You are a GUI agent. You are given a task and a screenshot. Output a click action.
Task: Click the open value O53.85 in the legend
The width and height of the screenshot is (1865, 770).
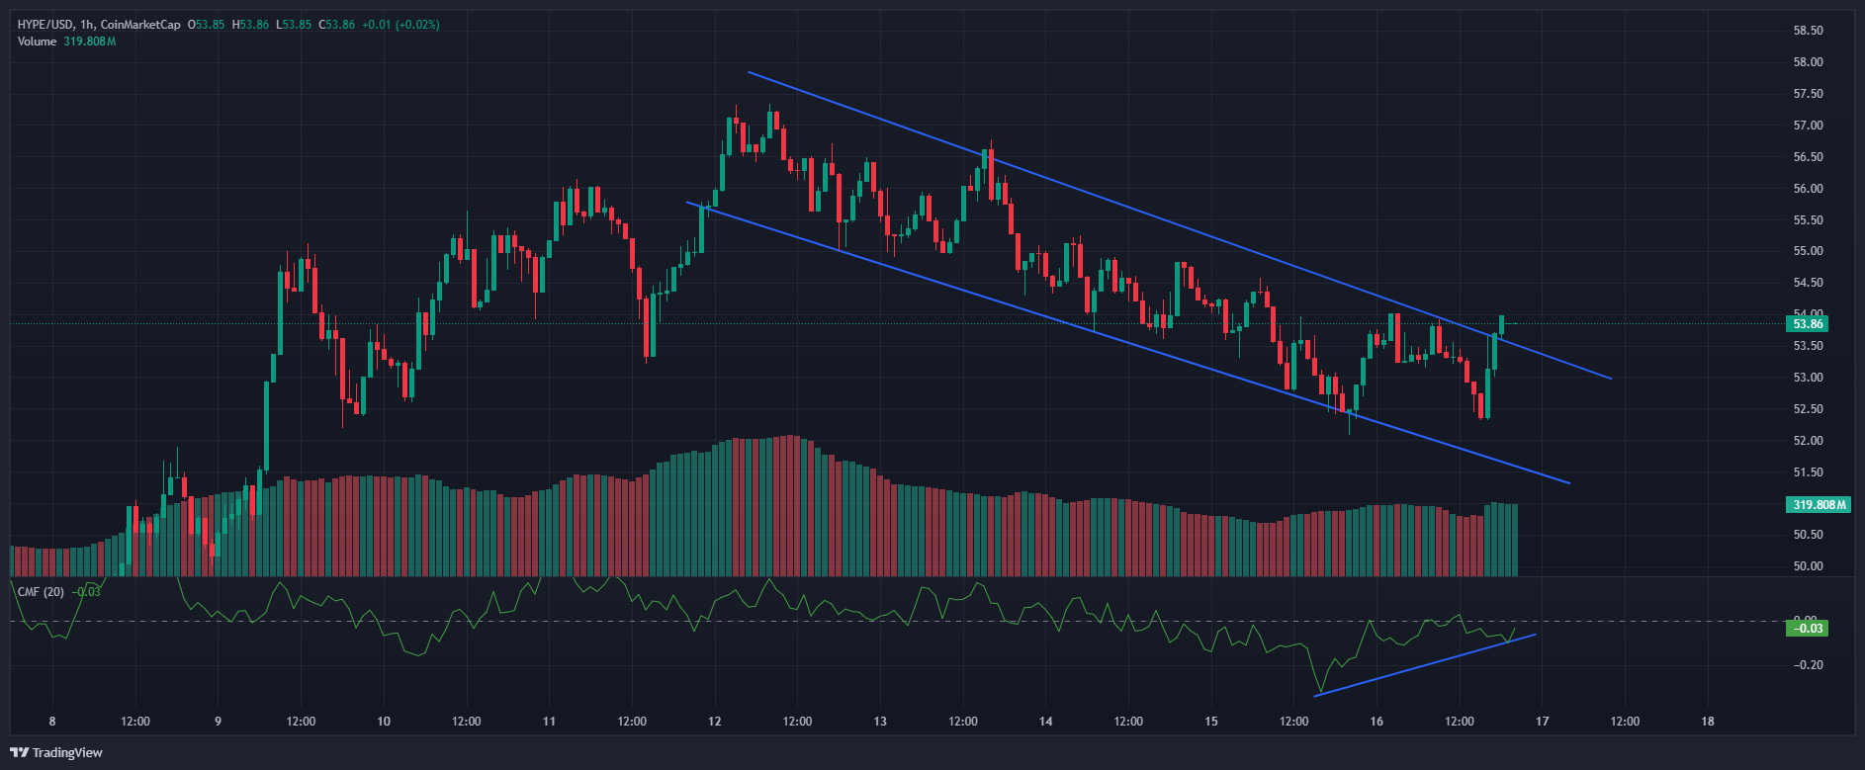(206, 24)
